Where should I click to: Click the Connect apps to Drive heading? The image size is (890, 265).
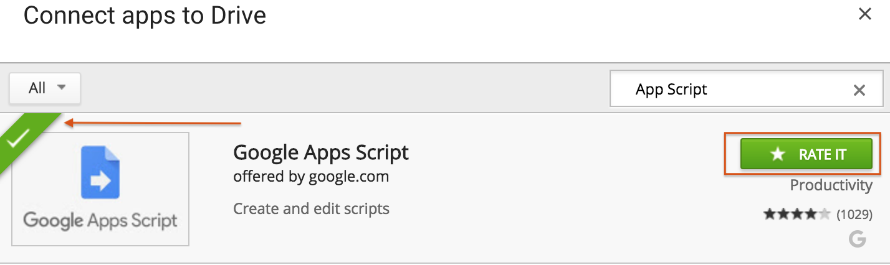[145, 16]
